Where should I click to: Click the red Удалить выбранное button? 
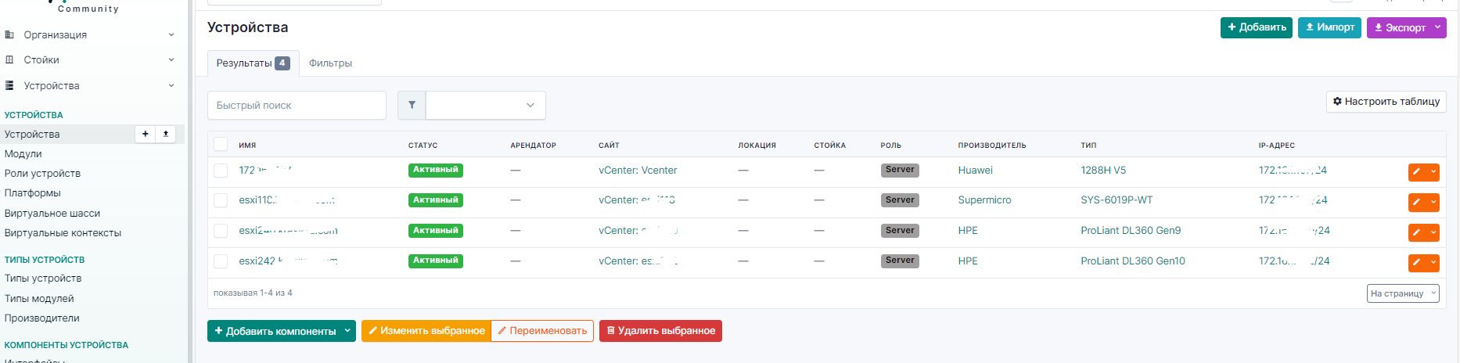pyautogui.click(x=660, y=331)
